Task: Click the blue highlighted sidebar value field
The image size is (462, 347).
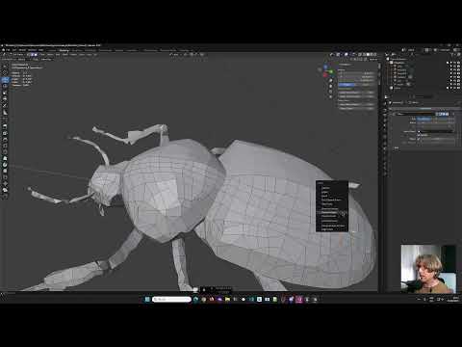Action: tap(346, 85)
